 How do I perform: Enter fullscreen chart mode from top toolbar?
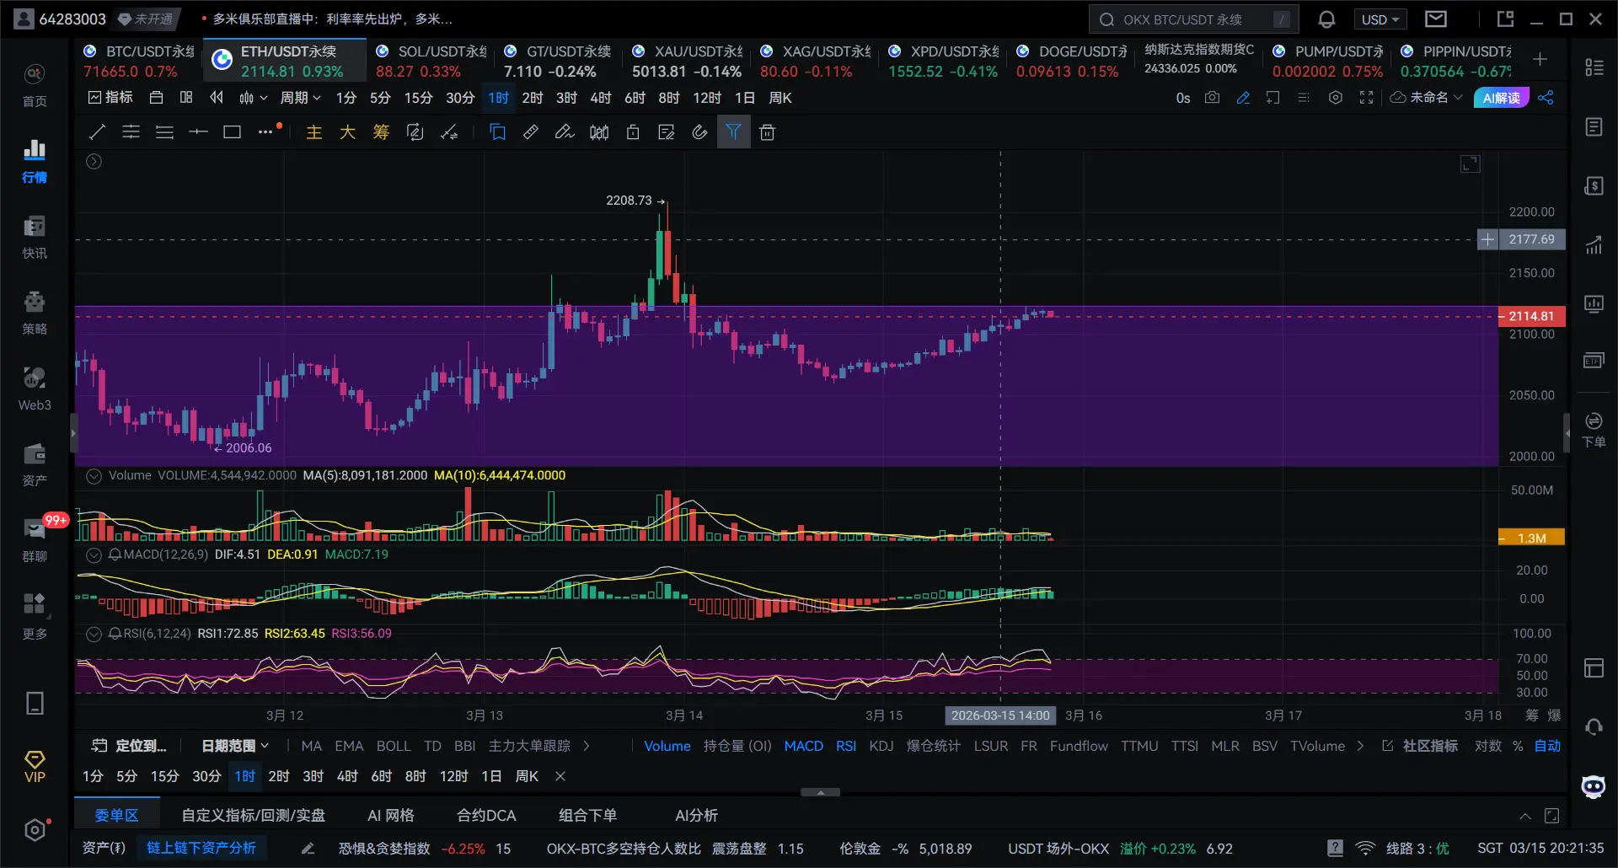[x=1366, y=98]
